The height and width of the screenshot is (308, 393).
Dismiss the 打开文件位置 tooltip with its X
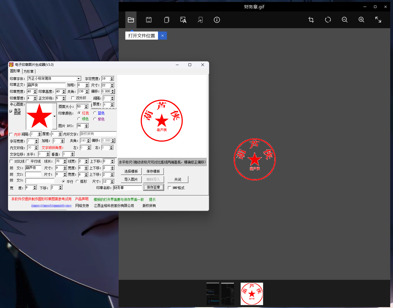(x=162, y=36)
